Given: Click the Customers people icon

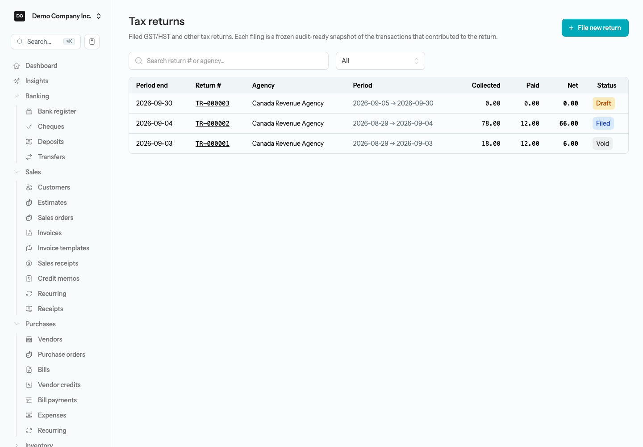Looking at the screenshot, I should click(29, 187).
